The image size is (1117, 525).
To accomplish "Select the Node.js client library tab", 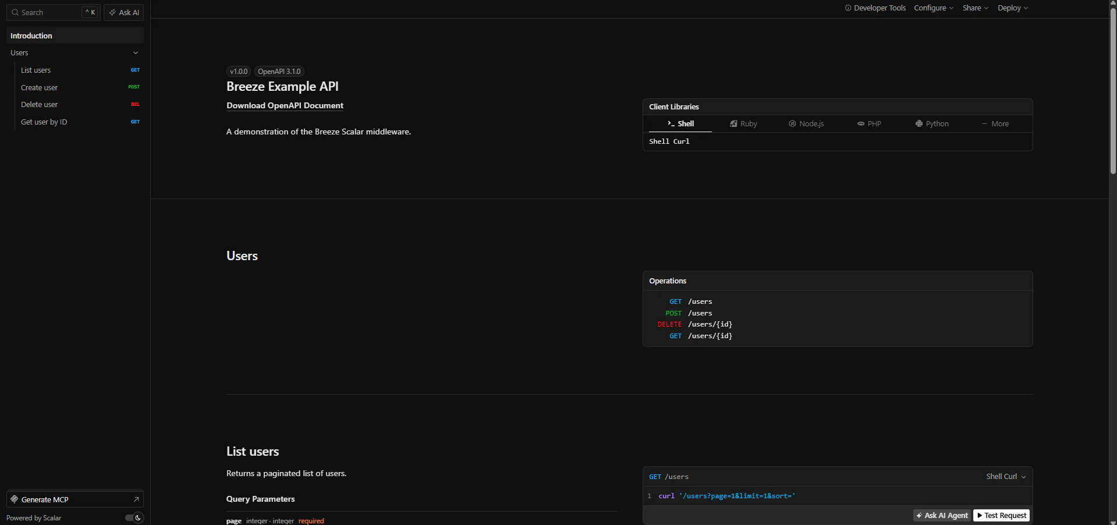I will tap(806, 124).
